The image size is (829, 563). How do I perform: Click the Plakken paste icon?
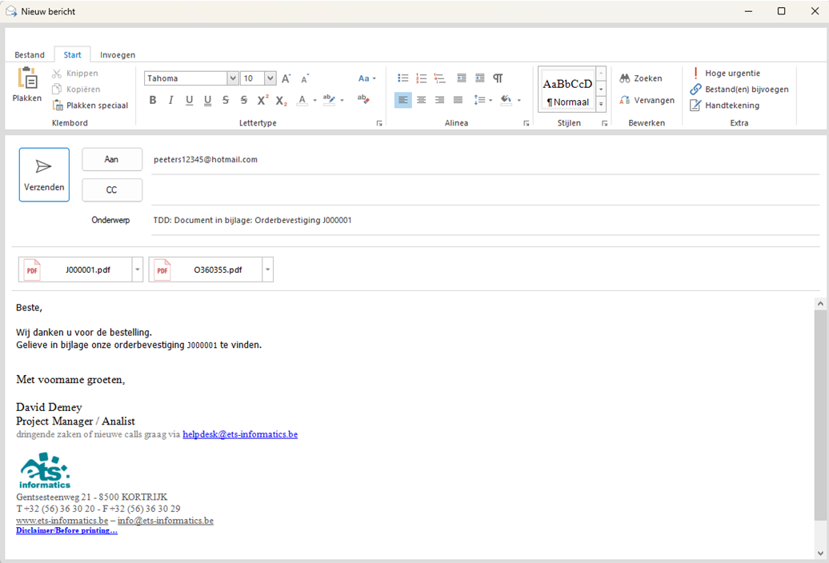coord(27,78)
